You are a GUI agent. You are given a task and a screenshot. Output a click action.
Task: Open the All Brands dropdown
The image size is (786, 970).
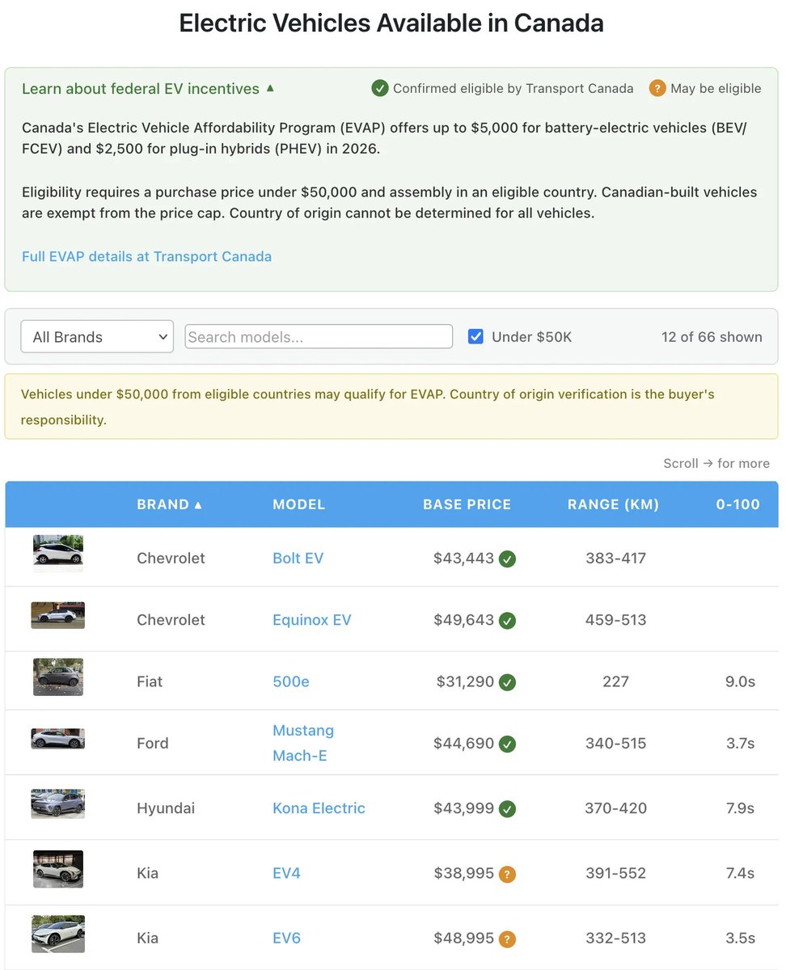point(97,337)
